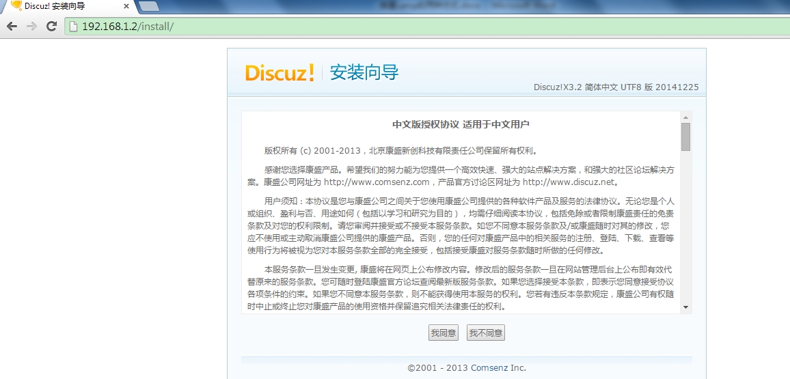This screenshot has width=790, height=379.
Task: Click scroll up arrow of license box
Action: coord(685,117)
